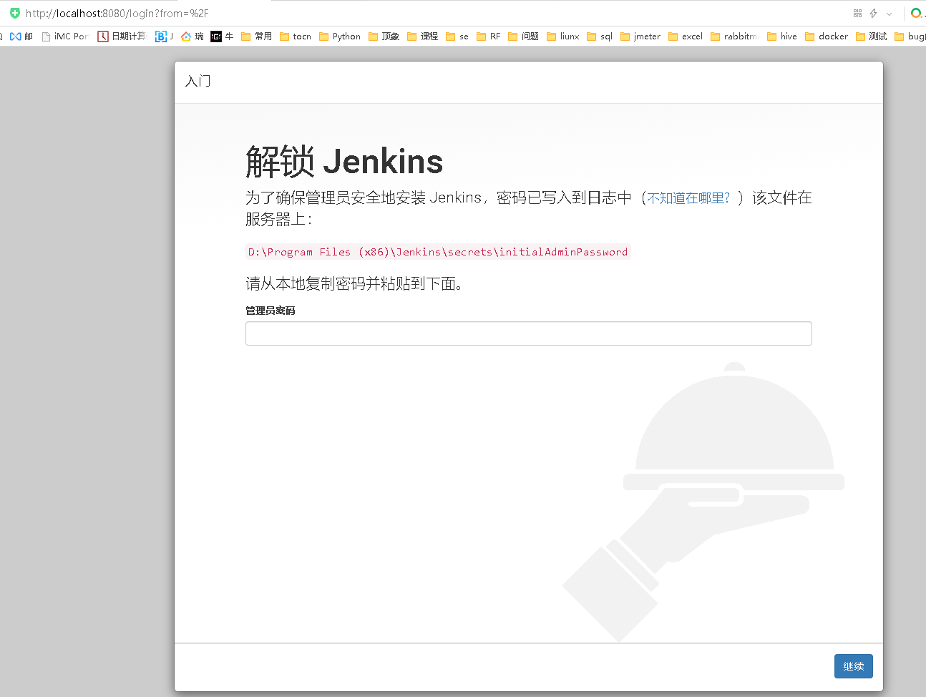This screenshot has height=697, width=926.
Task: Open the se bookmark folder
Action: point(457,36)
